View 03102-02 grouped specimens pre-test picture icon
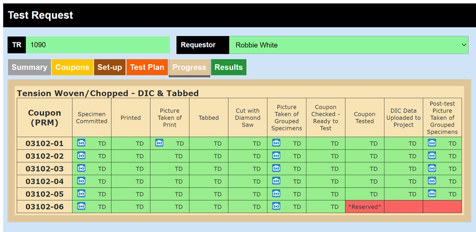The image size is (476, 232). (276, 155)
